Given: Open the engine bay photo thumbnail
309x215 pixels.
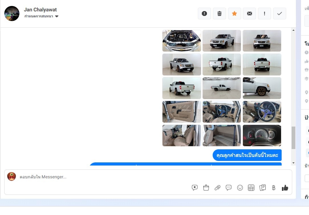Looking at the screenshot, I should (182, 41).
